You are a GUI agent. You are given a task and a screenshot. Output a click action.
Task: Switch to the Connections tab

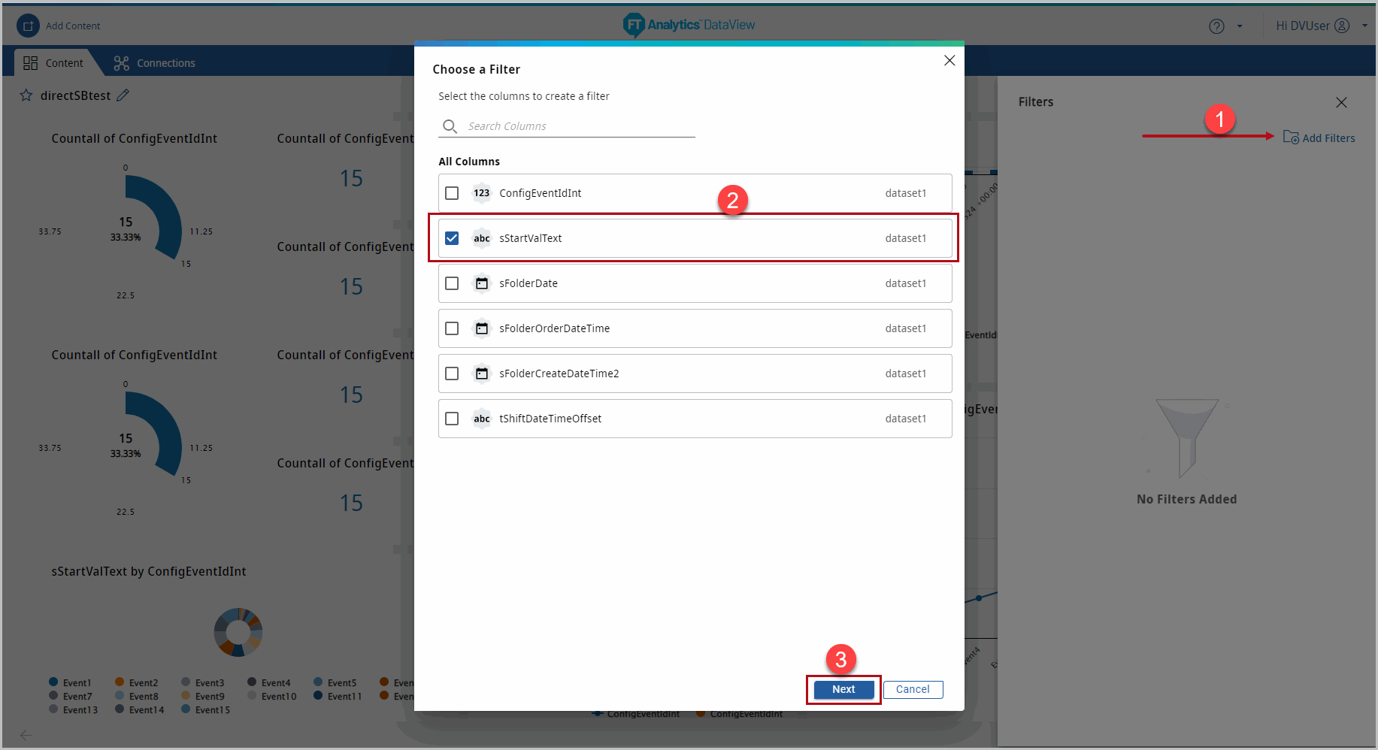click(x=154, y=63)
